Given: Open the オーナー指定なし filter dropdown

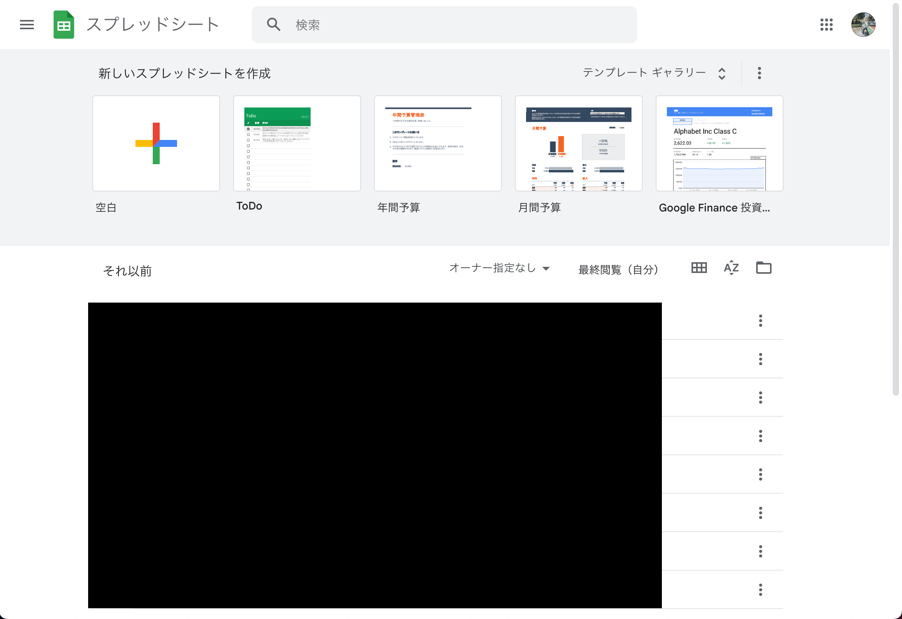Looking at the screenshot, I should [x=499, y=268].
